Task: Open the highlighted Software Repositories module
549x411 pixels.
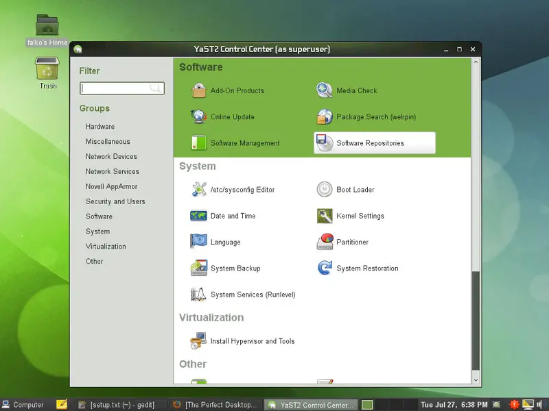Action: 375,143
